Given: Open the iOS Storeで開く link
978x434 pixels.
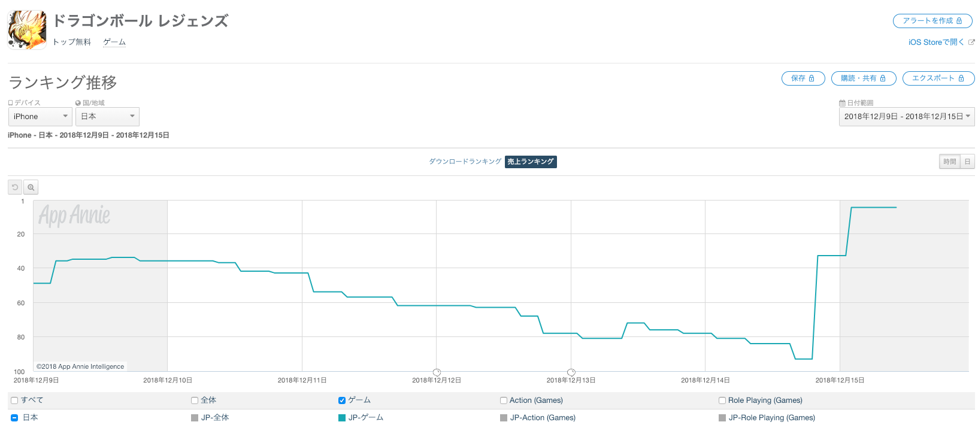Looking at the screenshot, I should point(937,42).
